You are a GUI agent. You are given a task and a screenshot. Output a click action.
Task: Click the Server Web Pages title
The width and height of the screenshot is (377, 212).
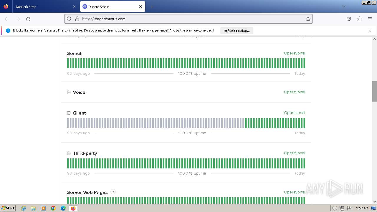tap(87, 192)
